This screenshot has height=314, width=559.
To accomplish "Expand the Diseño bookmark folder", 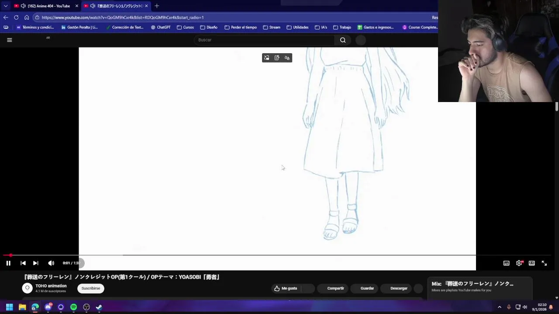I will click(x=209, y=27).
